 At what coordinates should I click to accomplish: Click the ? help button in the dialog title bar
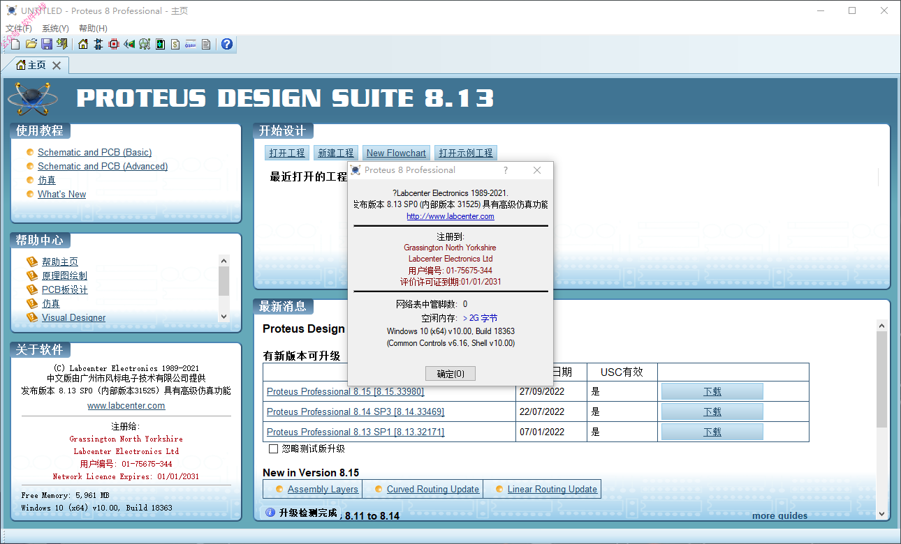click(x=506, y=170)
